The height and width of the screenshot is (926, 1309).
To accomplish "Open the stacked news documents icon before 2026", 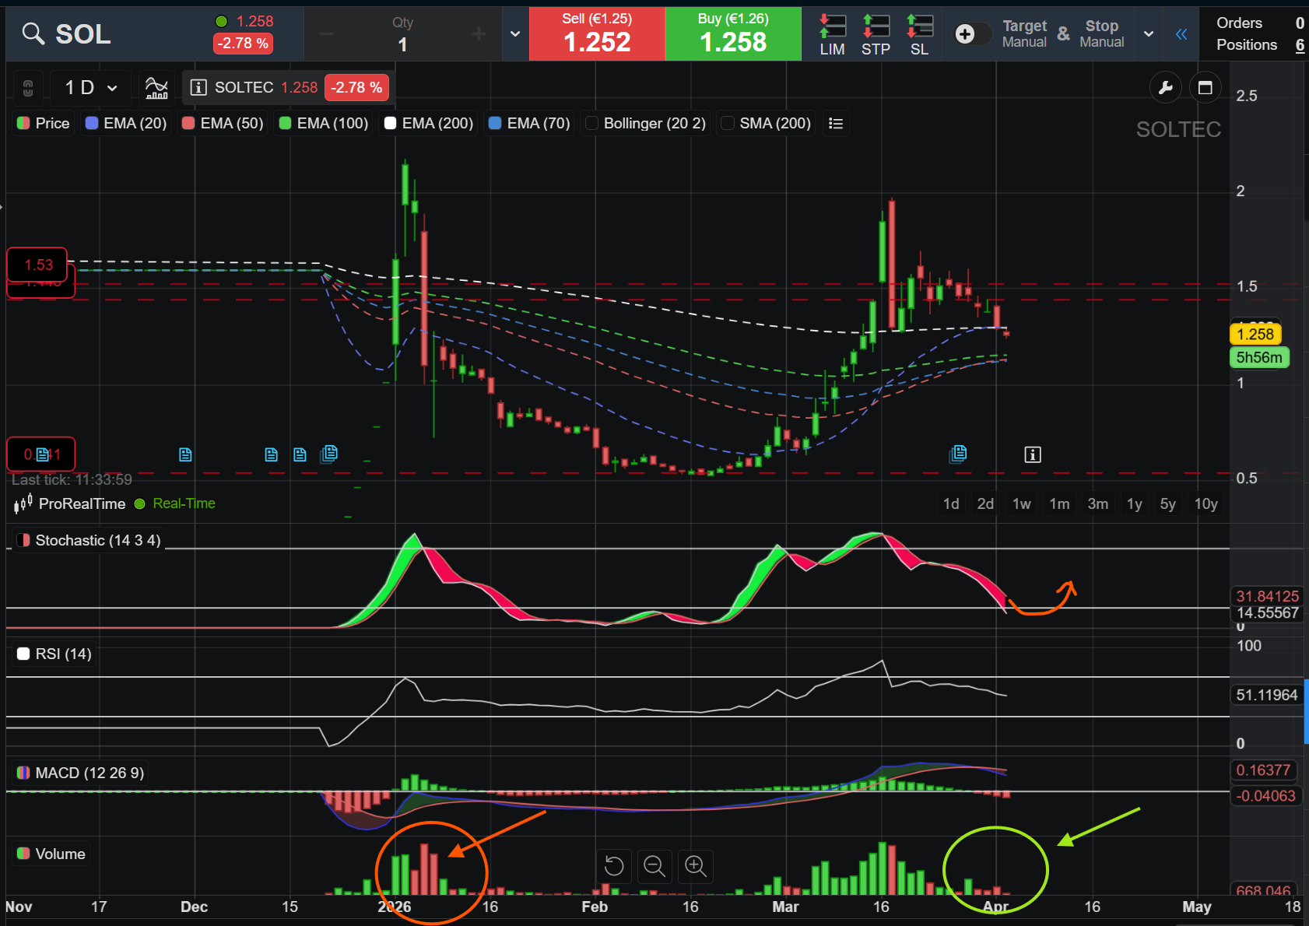I will [x=329, y=454].
